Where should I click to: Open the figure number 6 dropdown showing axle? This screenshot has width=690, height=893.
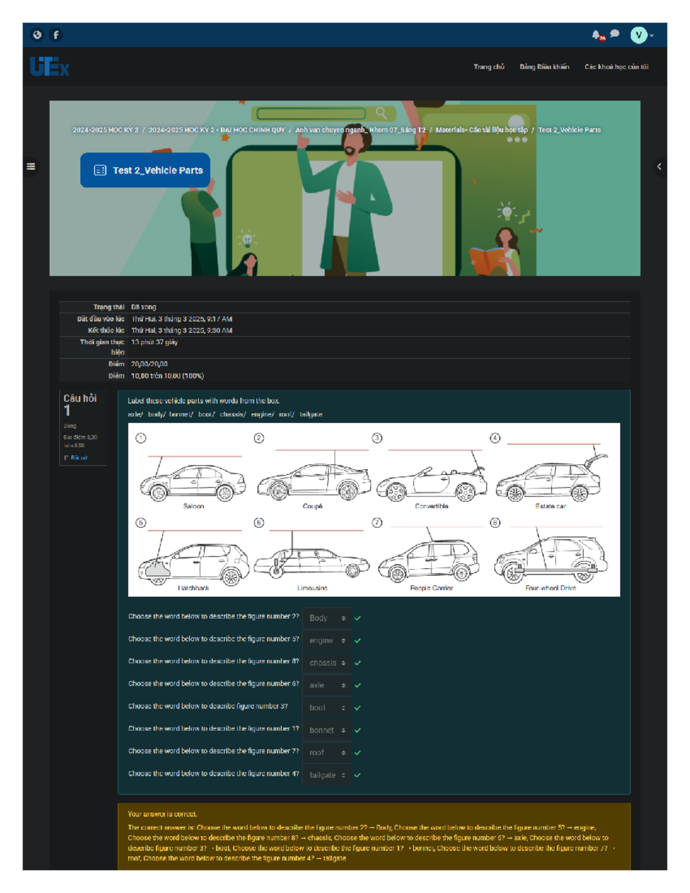[x=327, y=685]
